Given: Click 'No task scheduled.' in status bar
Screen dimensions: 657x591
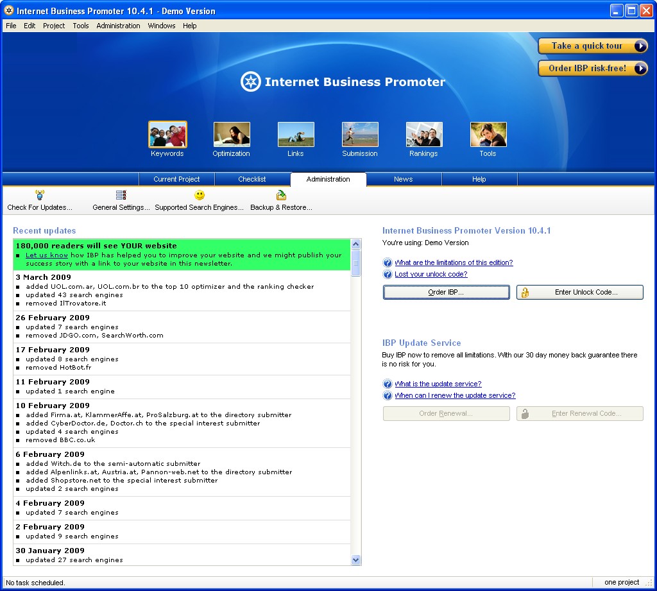Looking at the screenshot, I should click(36, 583).
